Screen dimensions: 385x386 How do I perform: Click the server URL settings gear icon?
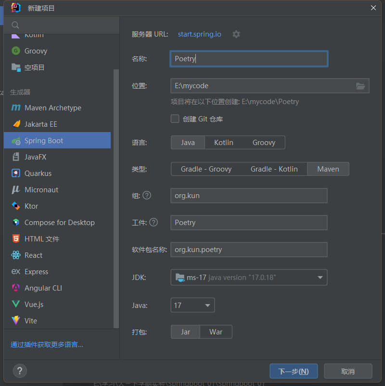click(236, 34)
